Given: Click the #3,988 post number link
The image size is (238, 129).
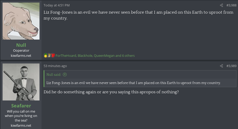Looking at the screenshot, I should 231,5.
